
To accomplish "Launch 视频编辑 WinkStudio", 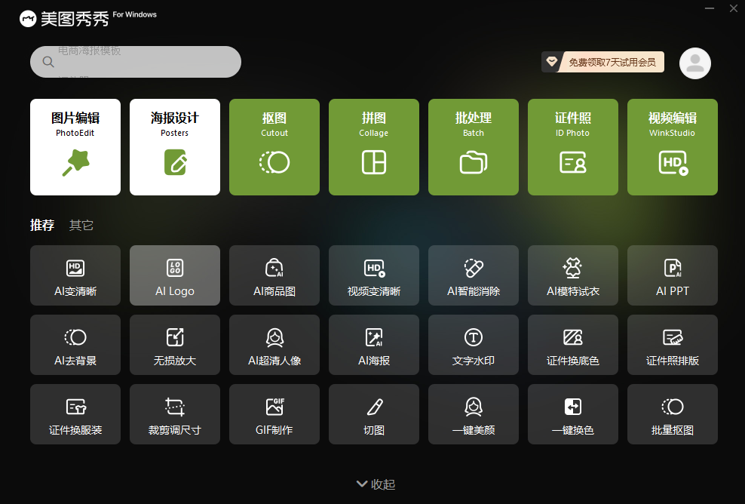I will 672,146.
